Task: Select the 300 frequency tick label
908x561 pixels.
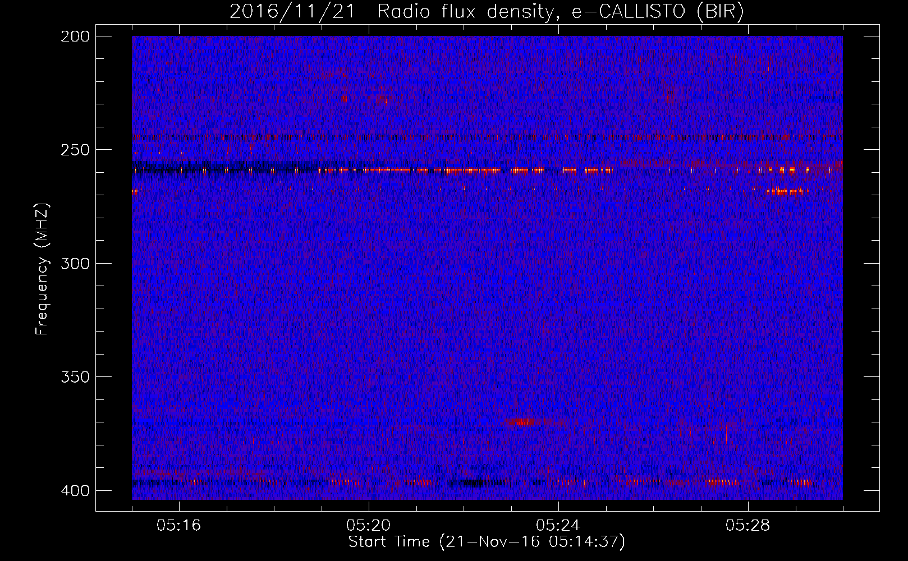Action: pos(75,264)
